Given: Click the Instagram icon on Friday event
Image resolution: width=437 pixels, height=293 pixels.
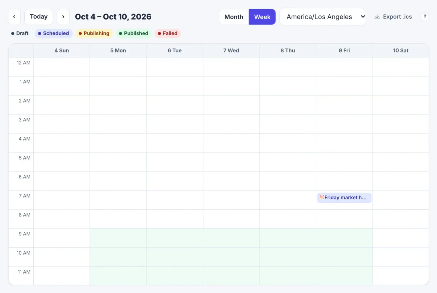Looking at the screenshot, I should click(x=322, y=197).
